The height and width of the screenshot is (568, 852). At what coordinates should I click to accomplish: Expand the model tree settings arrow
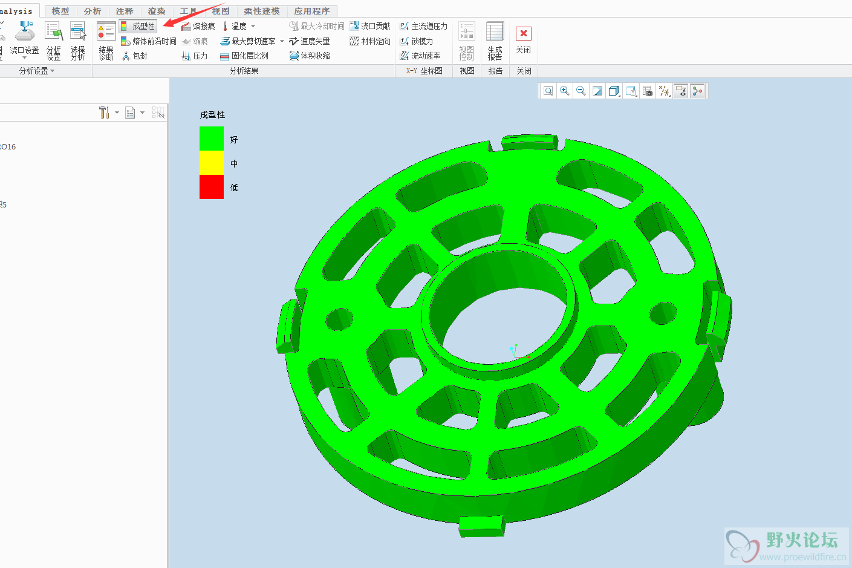tap(117, 113)
